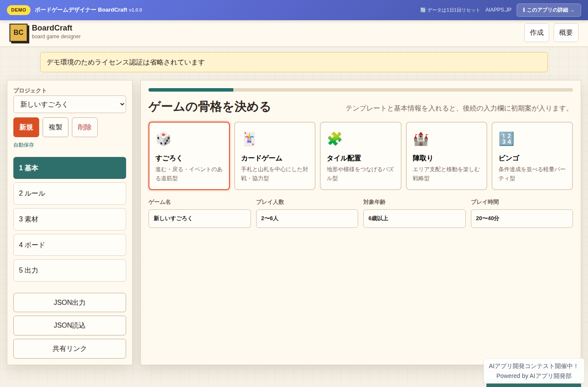This screenshot has height=387, width=588.
Task: Select the カードゲーム template card
Action: click(x=275, y=156)
